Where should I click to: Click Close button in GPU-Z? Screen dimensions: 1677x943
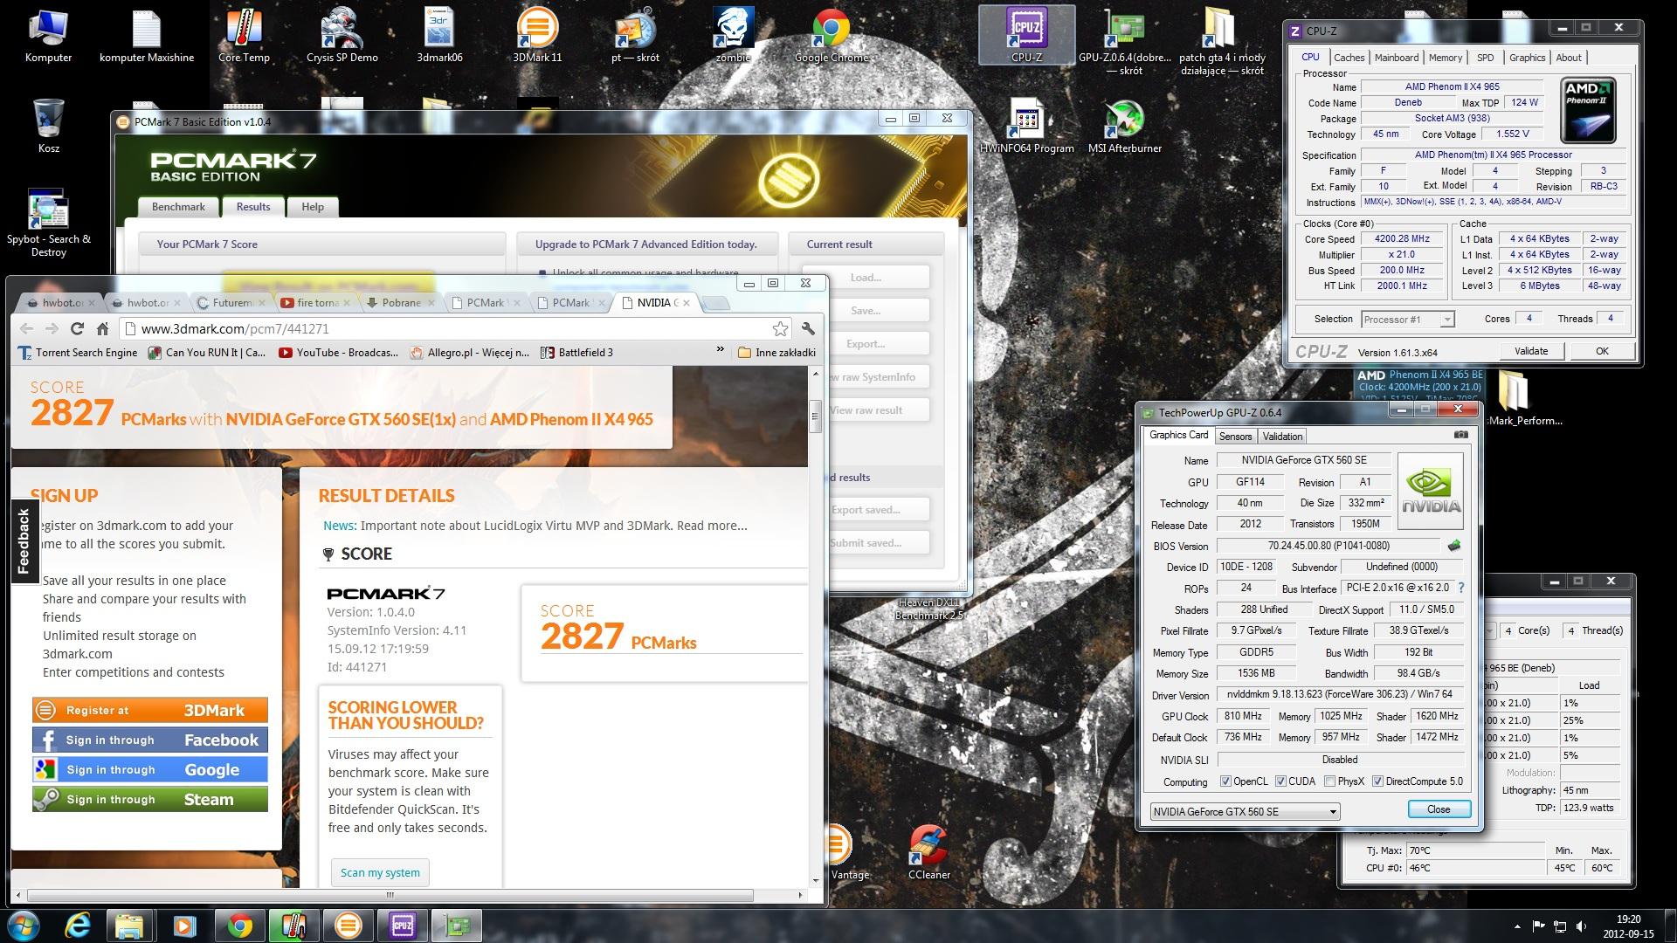pos(1439,809)
